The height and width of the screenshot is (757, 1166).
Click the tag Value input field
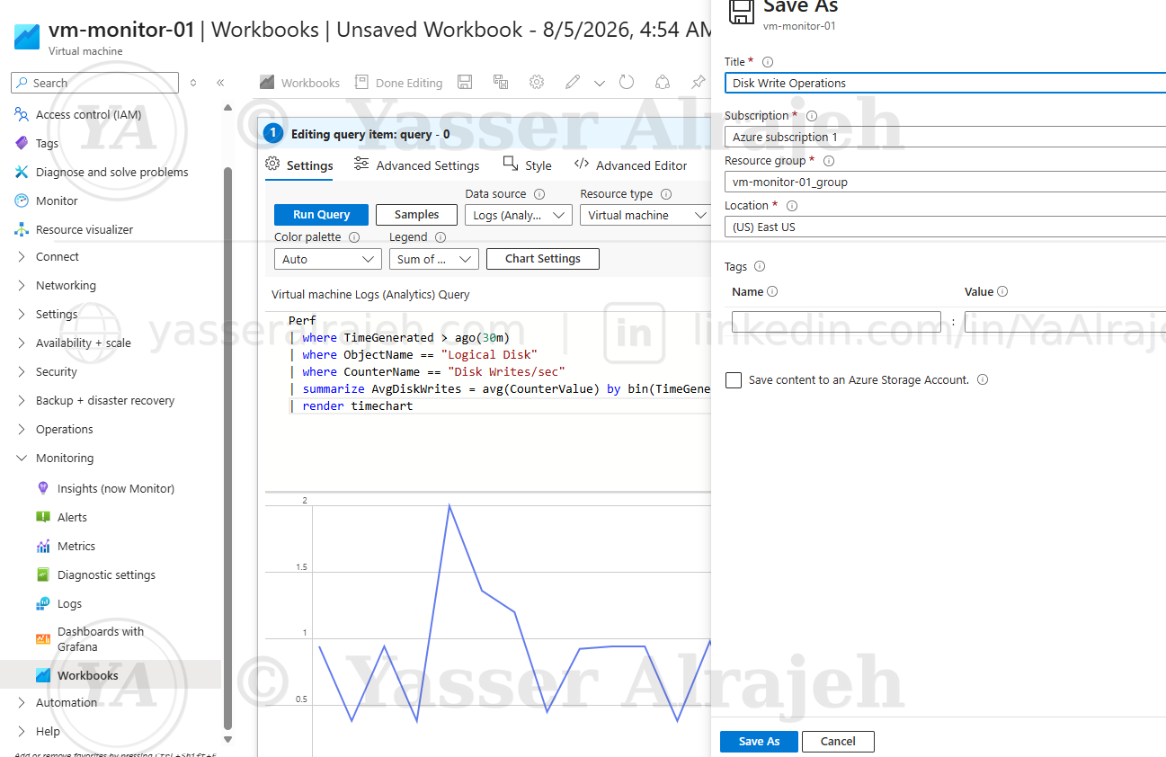point(1065,322)
